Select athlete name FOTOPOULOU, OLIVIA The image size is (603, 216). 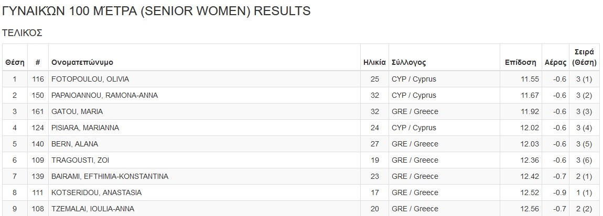click(90, 79)
